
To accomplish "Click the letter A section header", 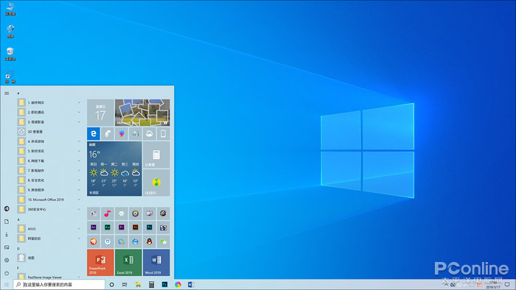I will (x=18, y=219).
